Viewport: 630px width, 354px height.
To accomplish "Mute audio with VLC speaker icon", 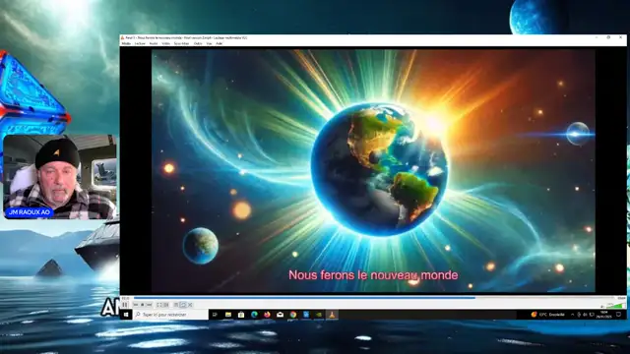I will coord(601,307).
